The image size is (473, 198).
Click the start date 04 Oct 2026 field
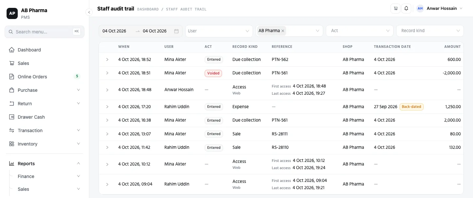[x=114, y=31]
